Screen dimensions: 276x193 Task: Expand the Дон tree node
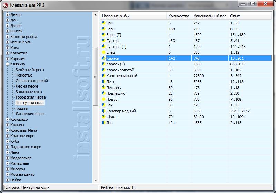[x=7, y=20]
